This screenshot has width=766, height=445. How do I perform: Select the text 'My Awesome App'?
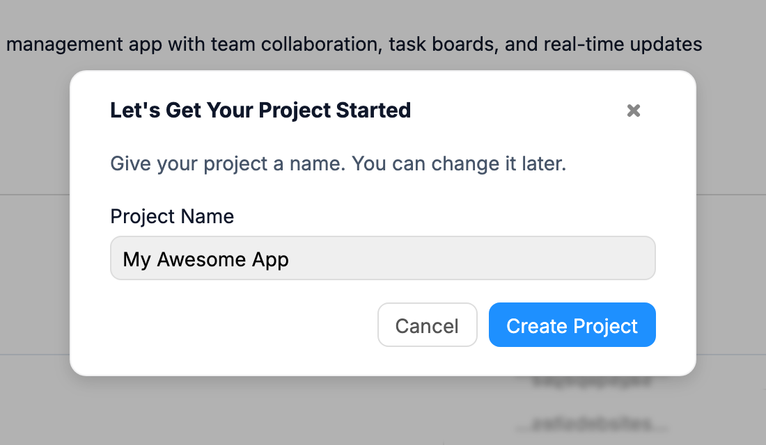(205, 259)
